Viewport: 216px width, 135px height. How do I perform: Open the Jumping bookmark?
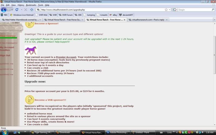[89, 15]
